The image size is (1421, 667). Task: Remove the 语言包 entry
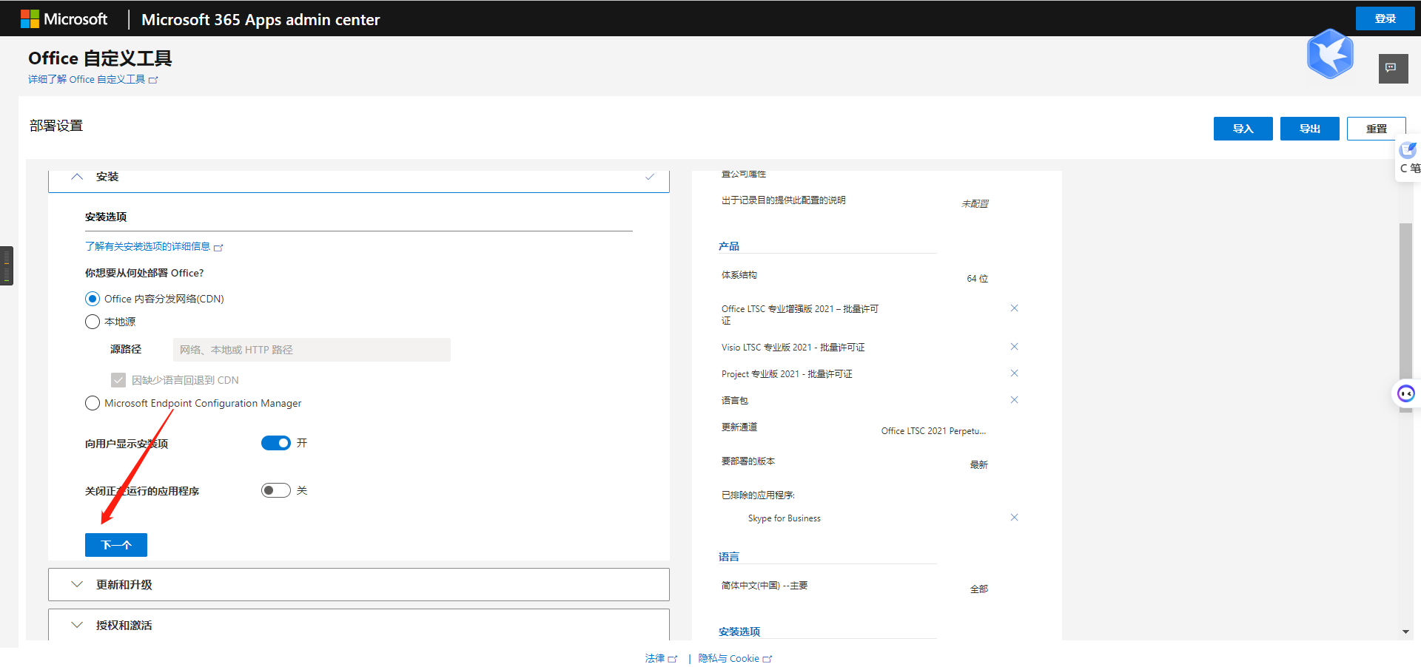(1014, 400)
